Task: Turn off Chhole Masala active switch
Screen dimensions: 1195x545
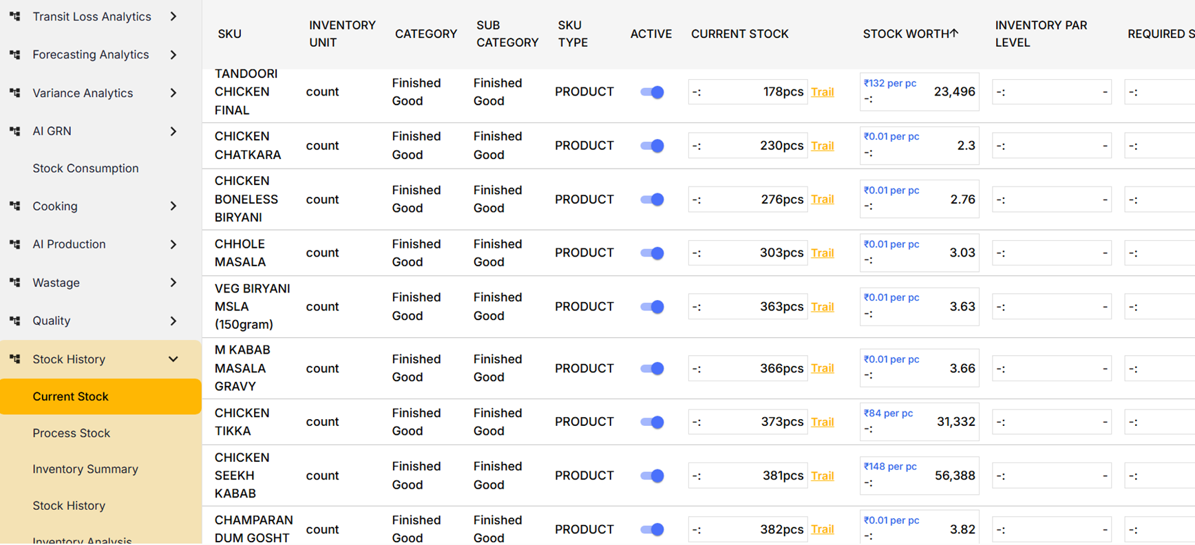Action: click(651, 253)
